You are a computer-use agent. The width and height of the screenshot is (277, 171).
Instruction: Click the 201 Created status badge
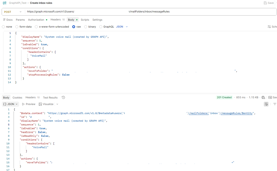coord(224,97)
